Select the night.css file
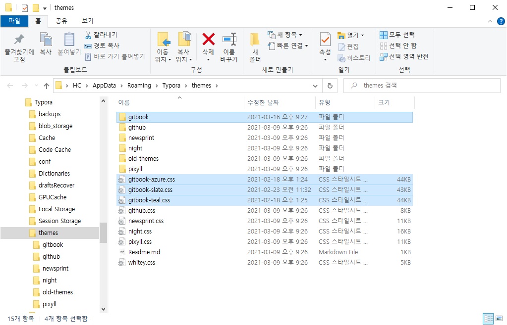 264,232
